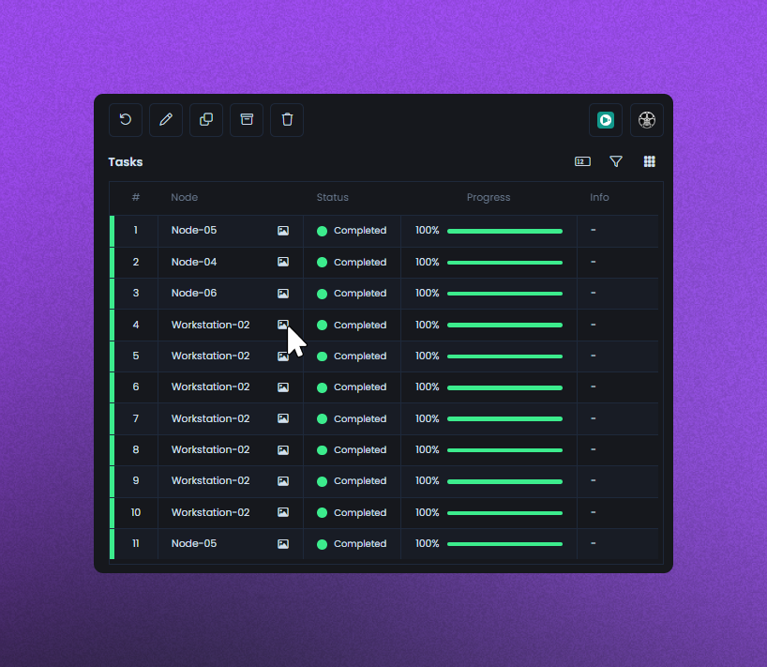Click the pencil edit icon
The image size is (767, 667).
166,120
